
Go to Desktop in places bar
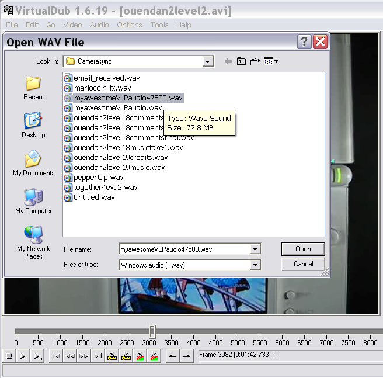33,125
